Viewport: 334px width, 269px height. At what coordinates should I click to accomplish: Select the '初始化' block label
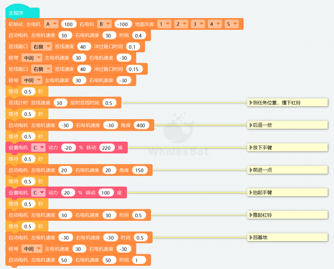(x=16, y=24)
